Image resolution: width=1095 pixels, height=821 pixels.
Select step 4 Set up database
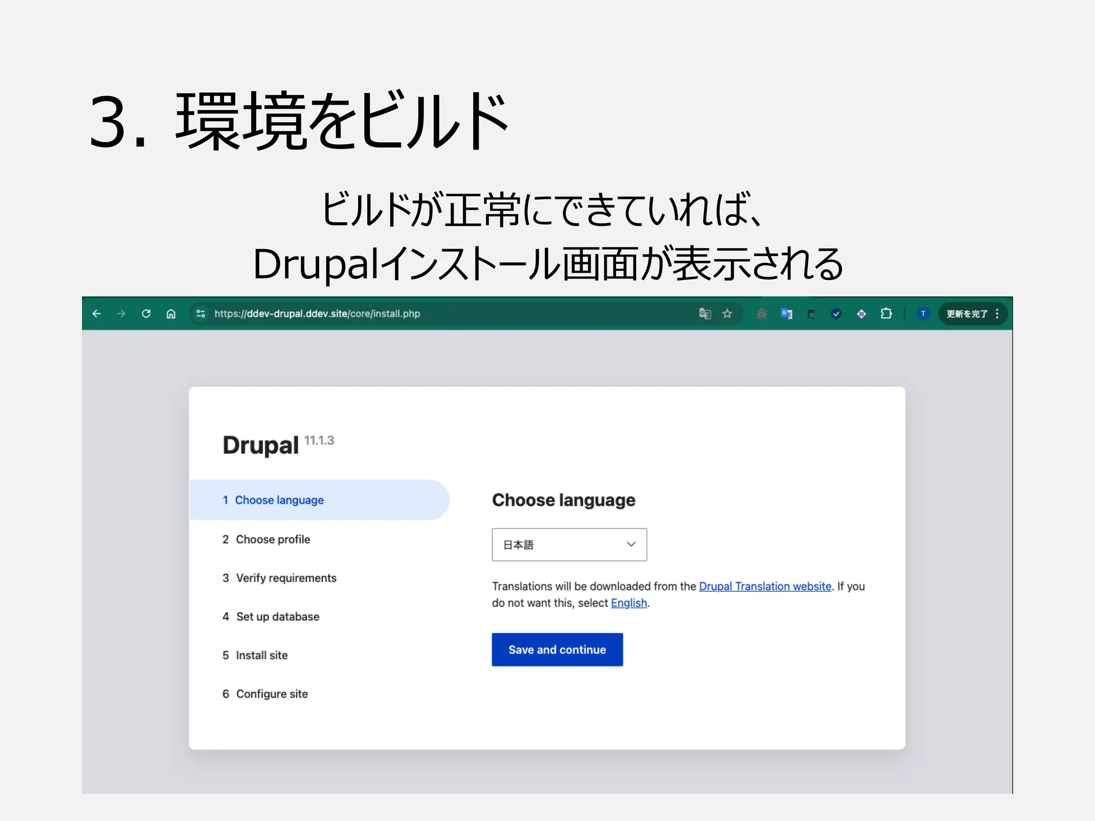[271, 616]
